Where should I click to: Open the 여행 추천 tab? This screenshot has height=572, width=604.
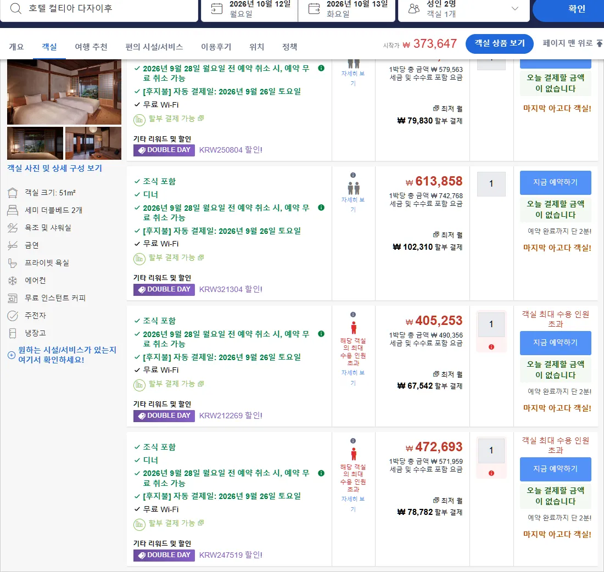[x=91, y=47]
